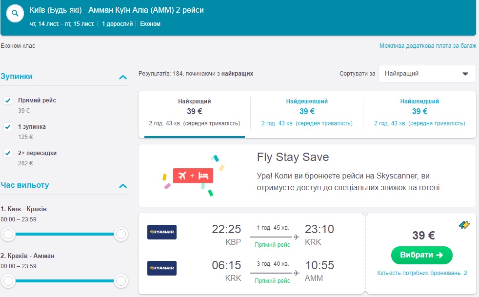Click the Ryanair logo on KBP flight

point(162,232)
